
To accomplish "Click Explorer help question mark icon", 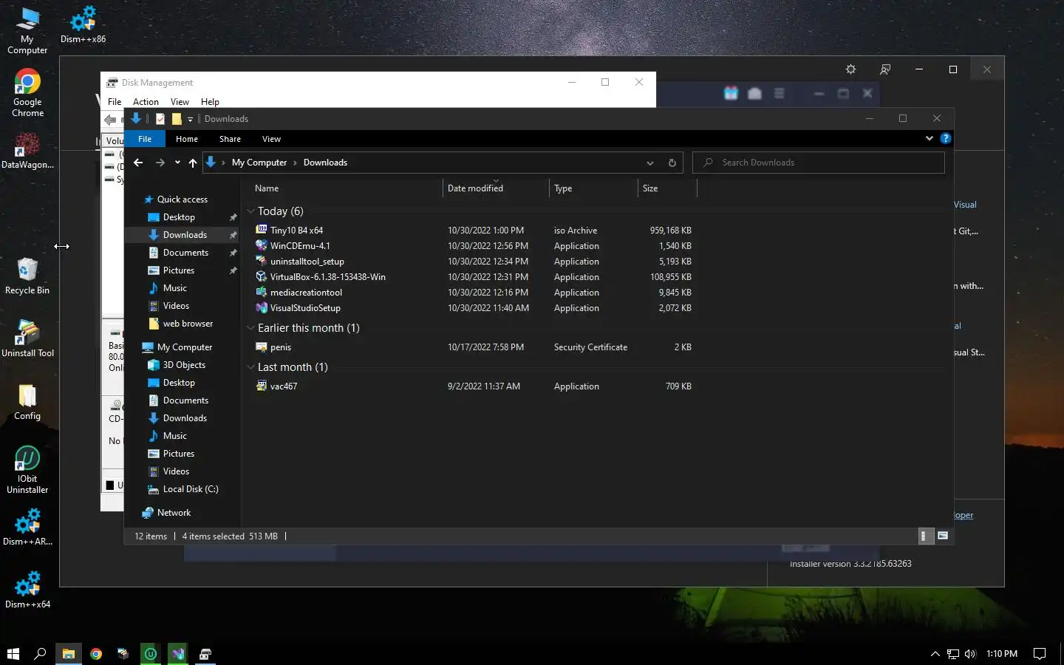I will [945, 138].
